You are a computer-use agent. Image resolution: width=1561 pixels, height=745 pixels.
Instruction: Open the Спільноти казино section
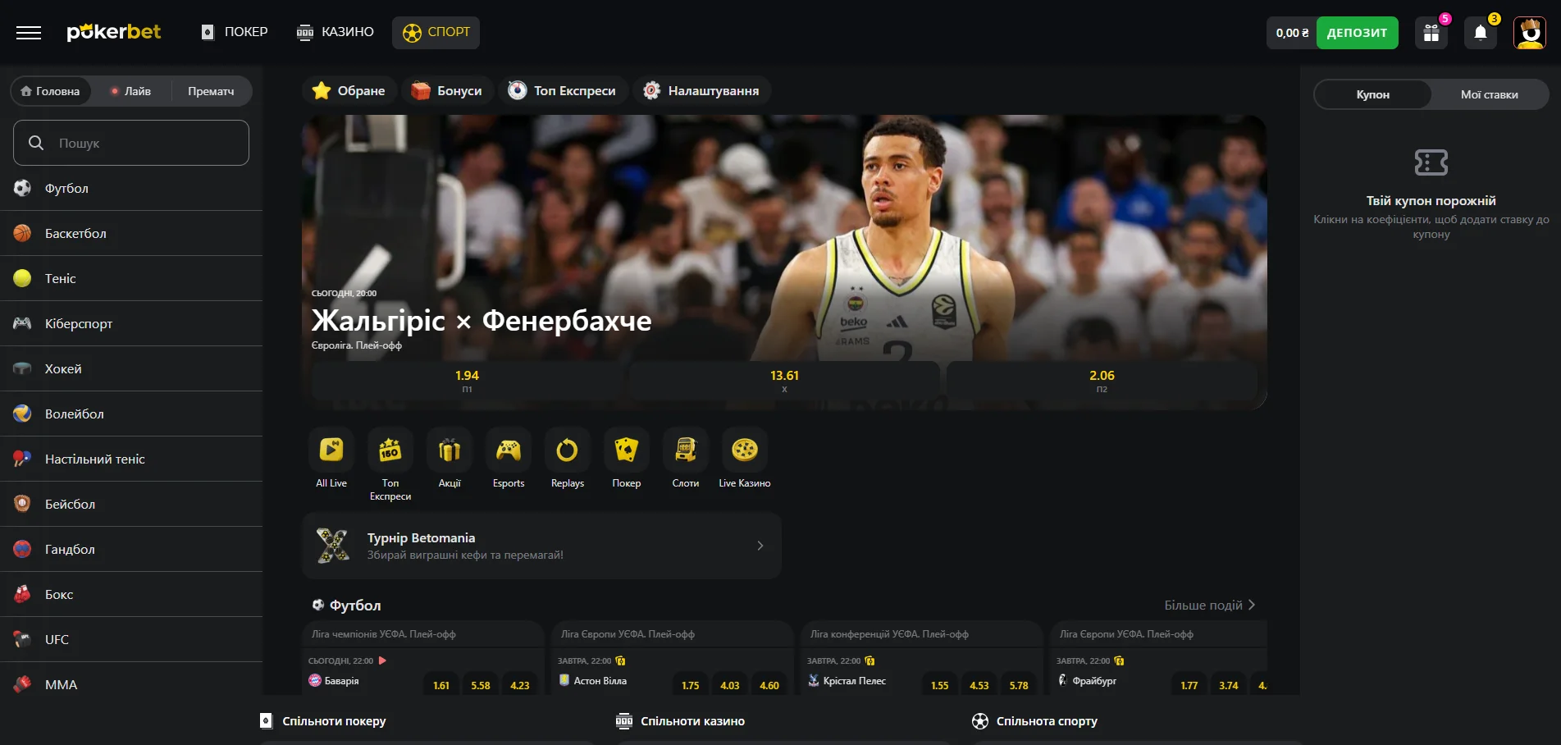[681, 721]
